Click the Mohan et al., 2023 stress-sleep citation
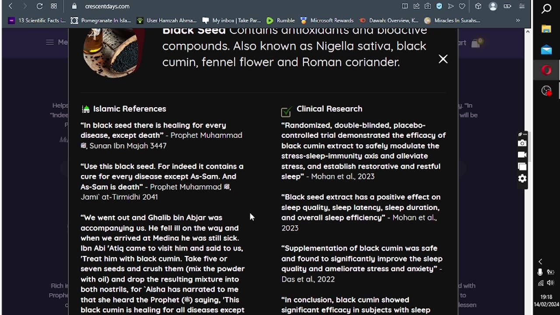 click(343, 176)
